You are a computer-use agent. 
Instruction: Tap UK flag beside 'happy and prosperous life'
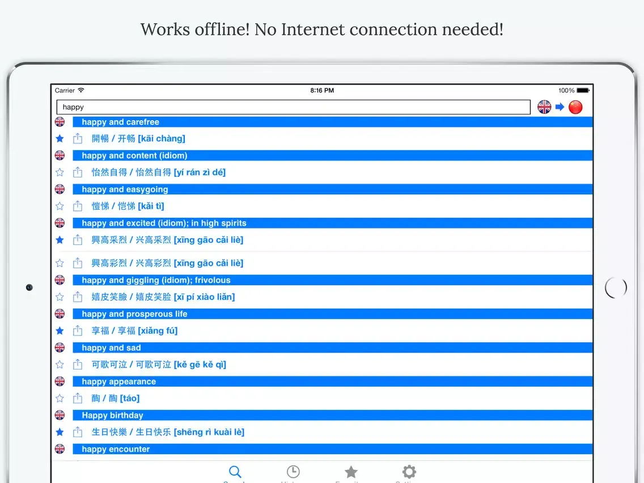(x=60, y=314)
